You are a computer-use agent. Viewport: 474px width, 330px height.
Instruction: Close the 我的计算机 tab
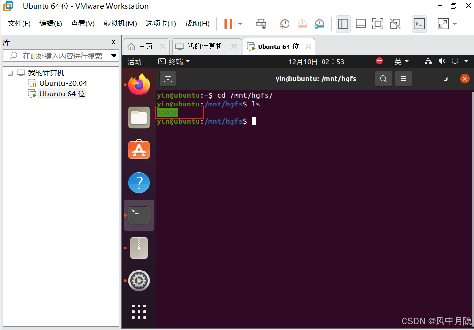click(x=234, y=46)
